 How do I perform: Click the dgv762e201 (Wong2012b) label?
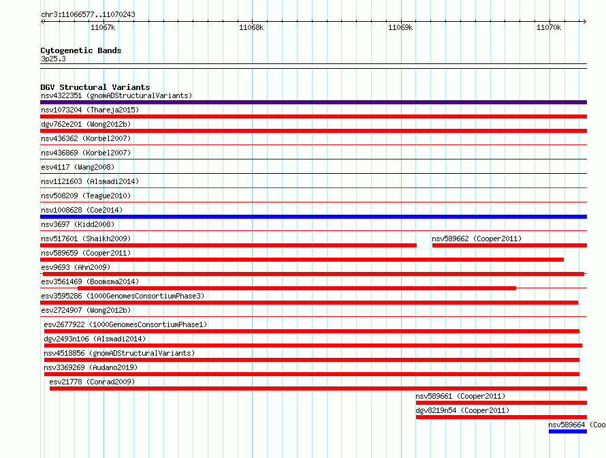[86, 124]
